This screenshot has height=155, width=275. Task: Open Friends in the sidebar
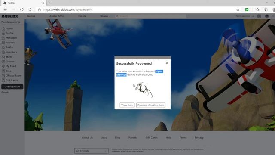tap(8, 43)
